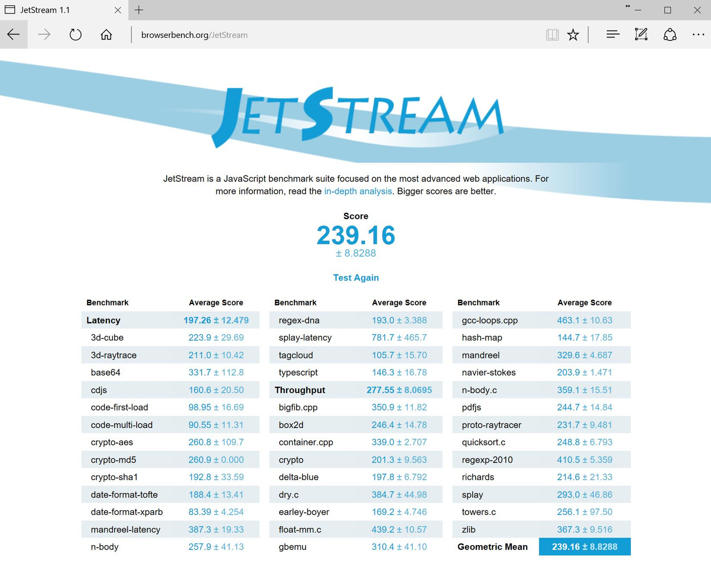Open the in-depth analysis link

tap(358, 191)
